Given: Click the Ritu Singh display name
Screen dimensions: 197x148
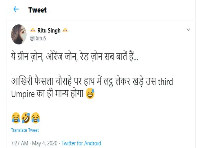Looking at the screenshot, I should click(49, 30).
